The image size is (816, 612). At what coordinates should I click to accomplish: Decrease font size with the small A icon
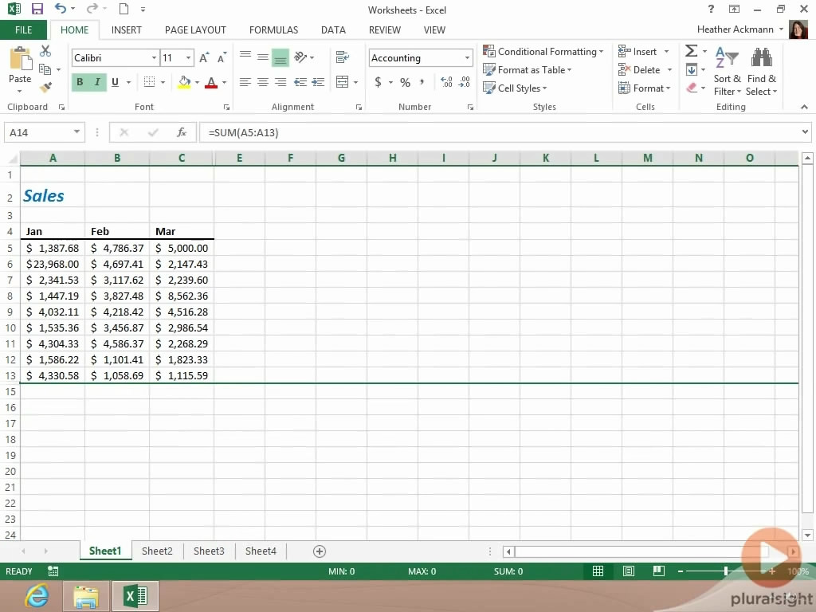pyautogui.click(x=222, y=57)
